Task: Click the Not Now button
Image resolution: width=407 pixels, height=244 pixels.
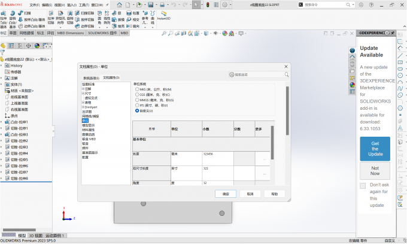Action: tap(375, 171)
